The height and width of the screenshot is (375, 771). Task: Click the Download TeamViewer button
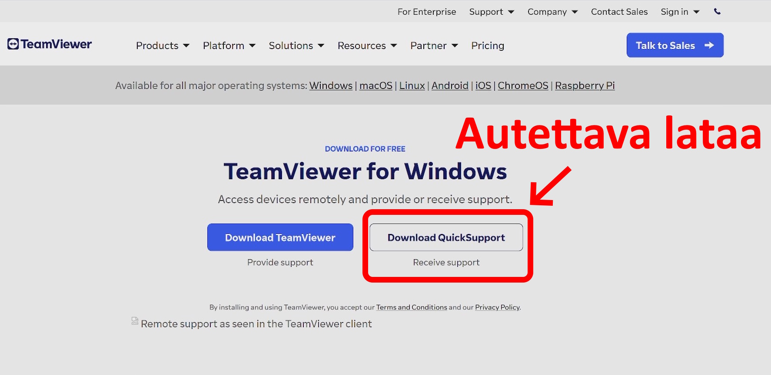click(x=280, y=237)
